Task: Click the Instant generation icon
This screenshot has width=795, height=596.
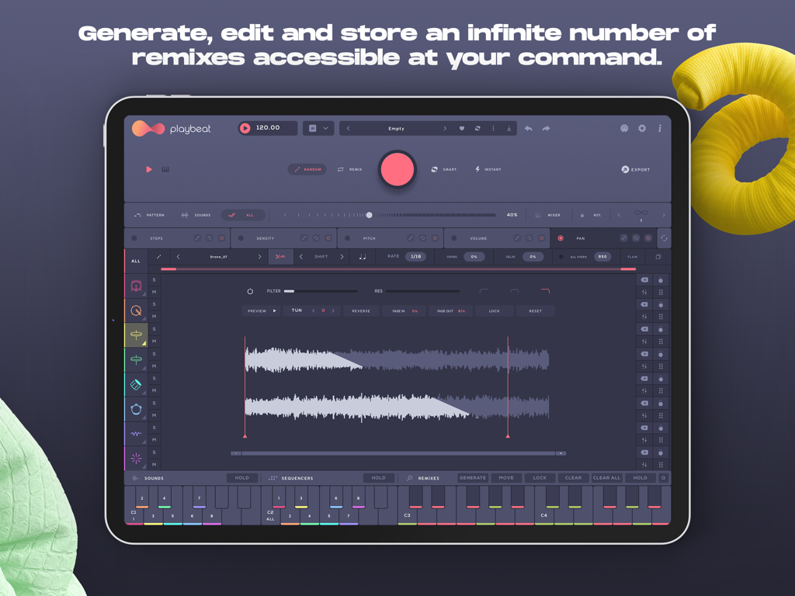Action: [x=477, y=169]
